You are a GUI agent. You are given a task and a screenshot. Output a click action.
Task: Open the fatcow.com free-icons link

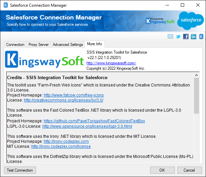(74, 95)
